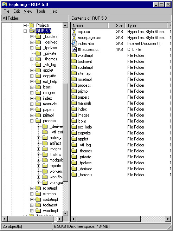Click the toolment folder icon in contents list
This screenshot has width=173, height=231.
point(74,61)
